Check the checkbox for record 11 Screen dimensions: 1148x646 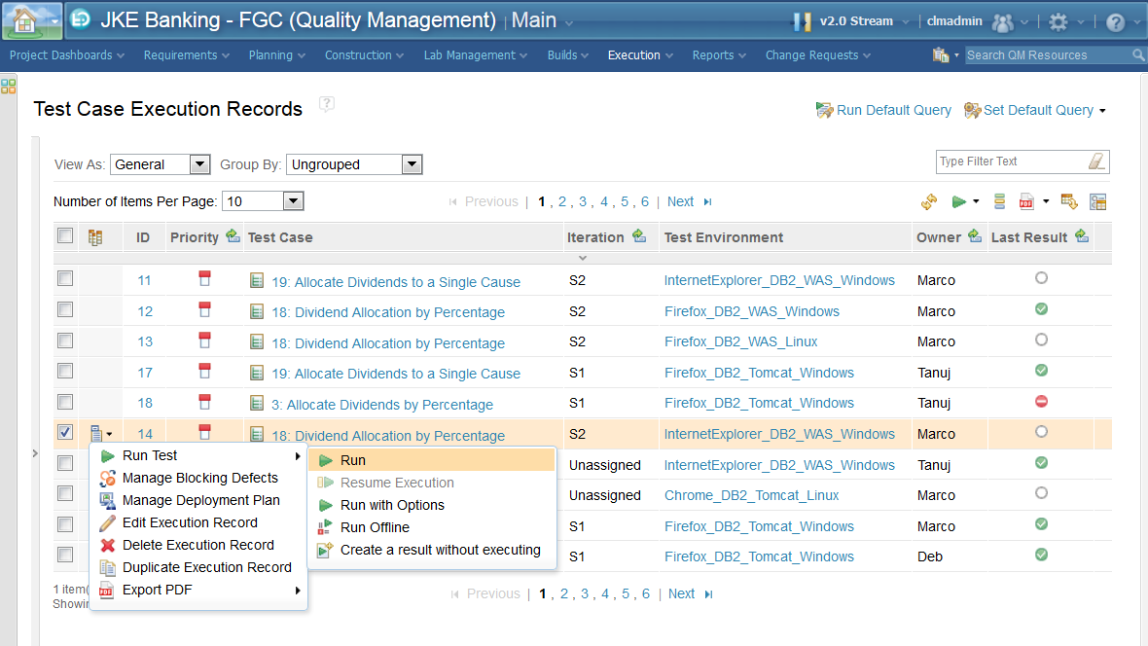pos(65,279)
